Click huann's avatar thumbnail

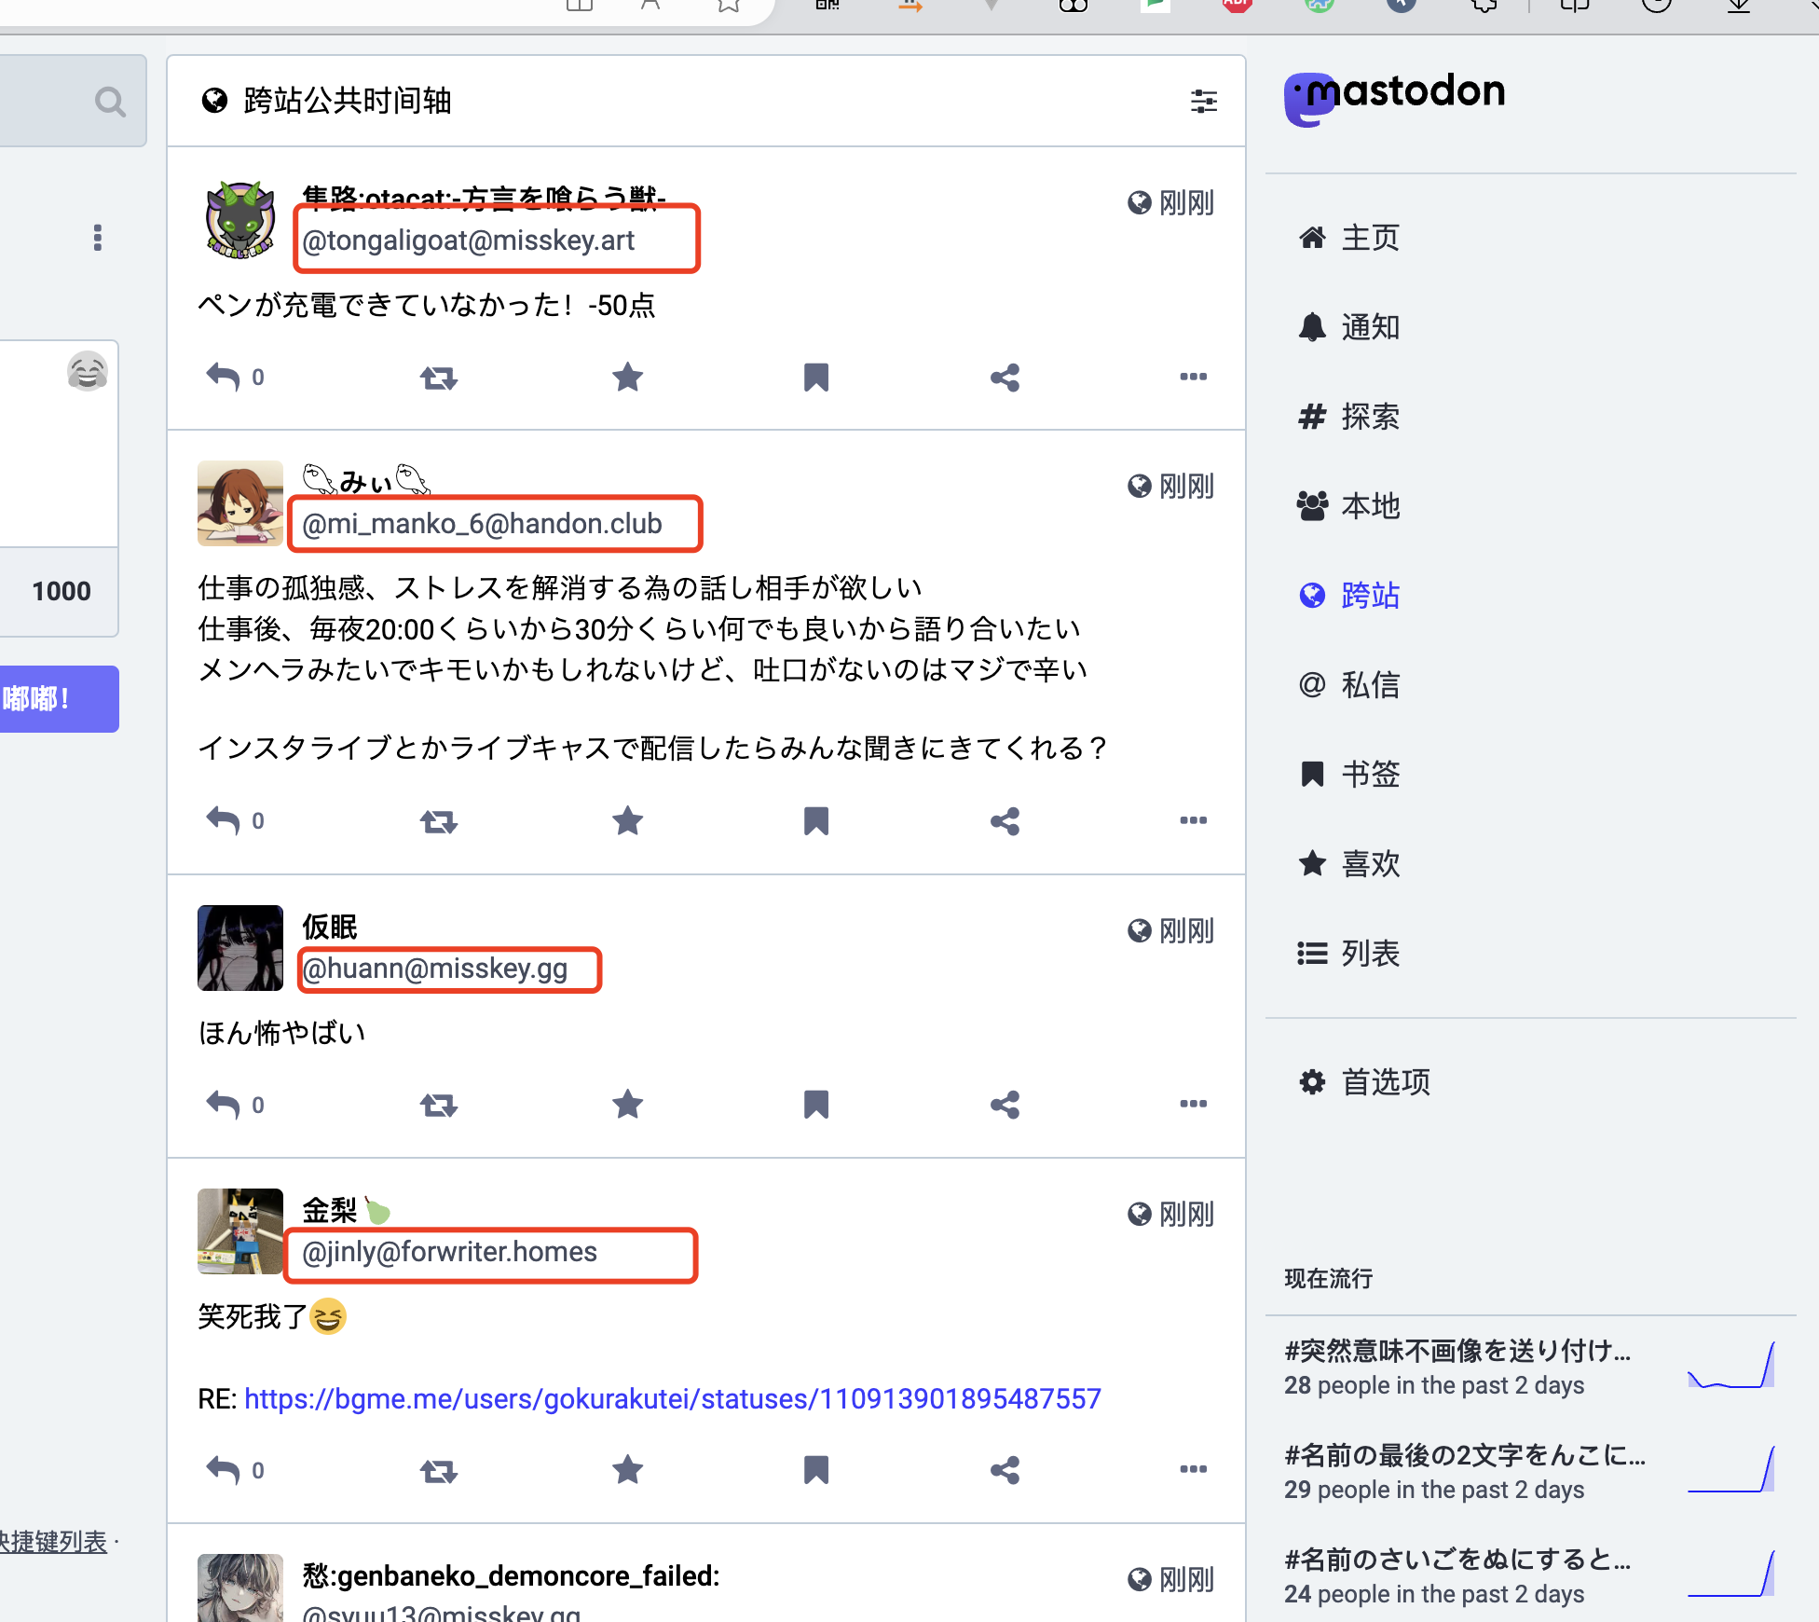(240, 948)
